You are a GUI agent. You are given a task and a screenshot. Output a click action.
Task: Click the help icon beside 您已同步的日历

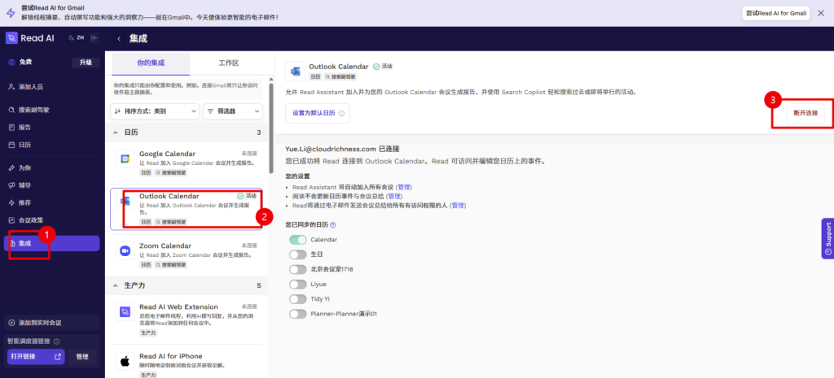tap(333, 224)
